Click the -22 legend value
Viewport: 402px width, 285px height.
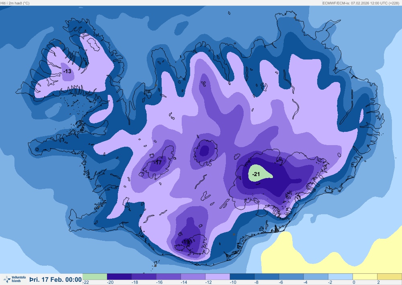86,283
